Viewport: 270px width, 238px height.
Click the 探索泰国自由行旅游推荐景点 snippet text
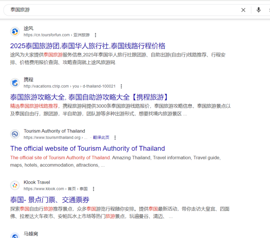(120, 213)
